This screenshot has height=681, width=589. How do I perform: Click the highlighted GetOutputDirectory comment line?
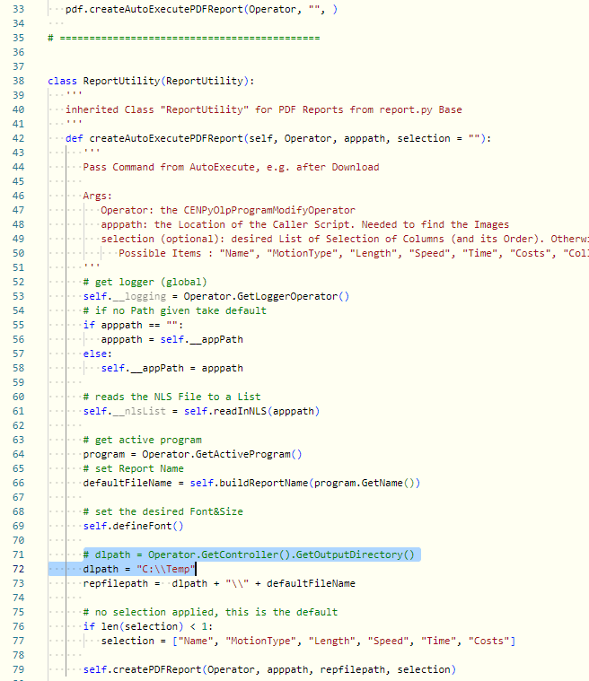(x=251, y=554)
